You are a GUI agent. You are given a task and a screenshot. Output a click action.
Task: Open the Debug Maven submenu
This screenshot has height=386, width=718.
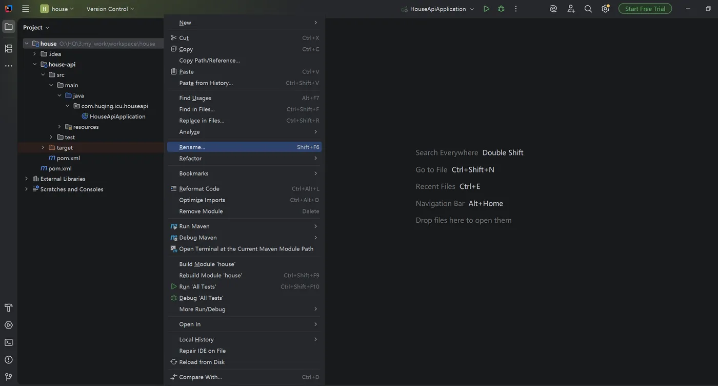pos(244,238)
